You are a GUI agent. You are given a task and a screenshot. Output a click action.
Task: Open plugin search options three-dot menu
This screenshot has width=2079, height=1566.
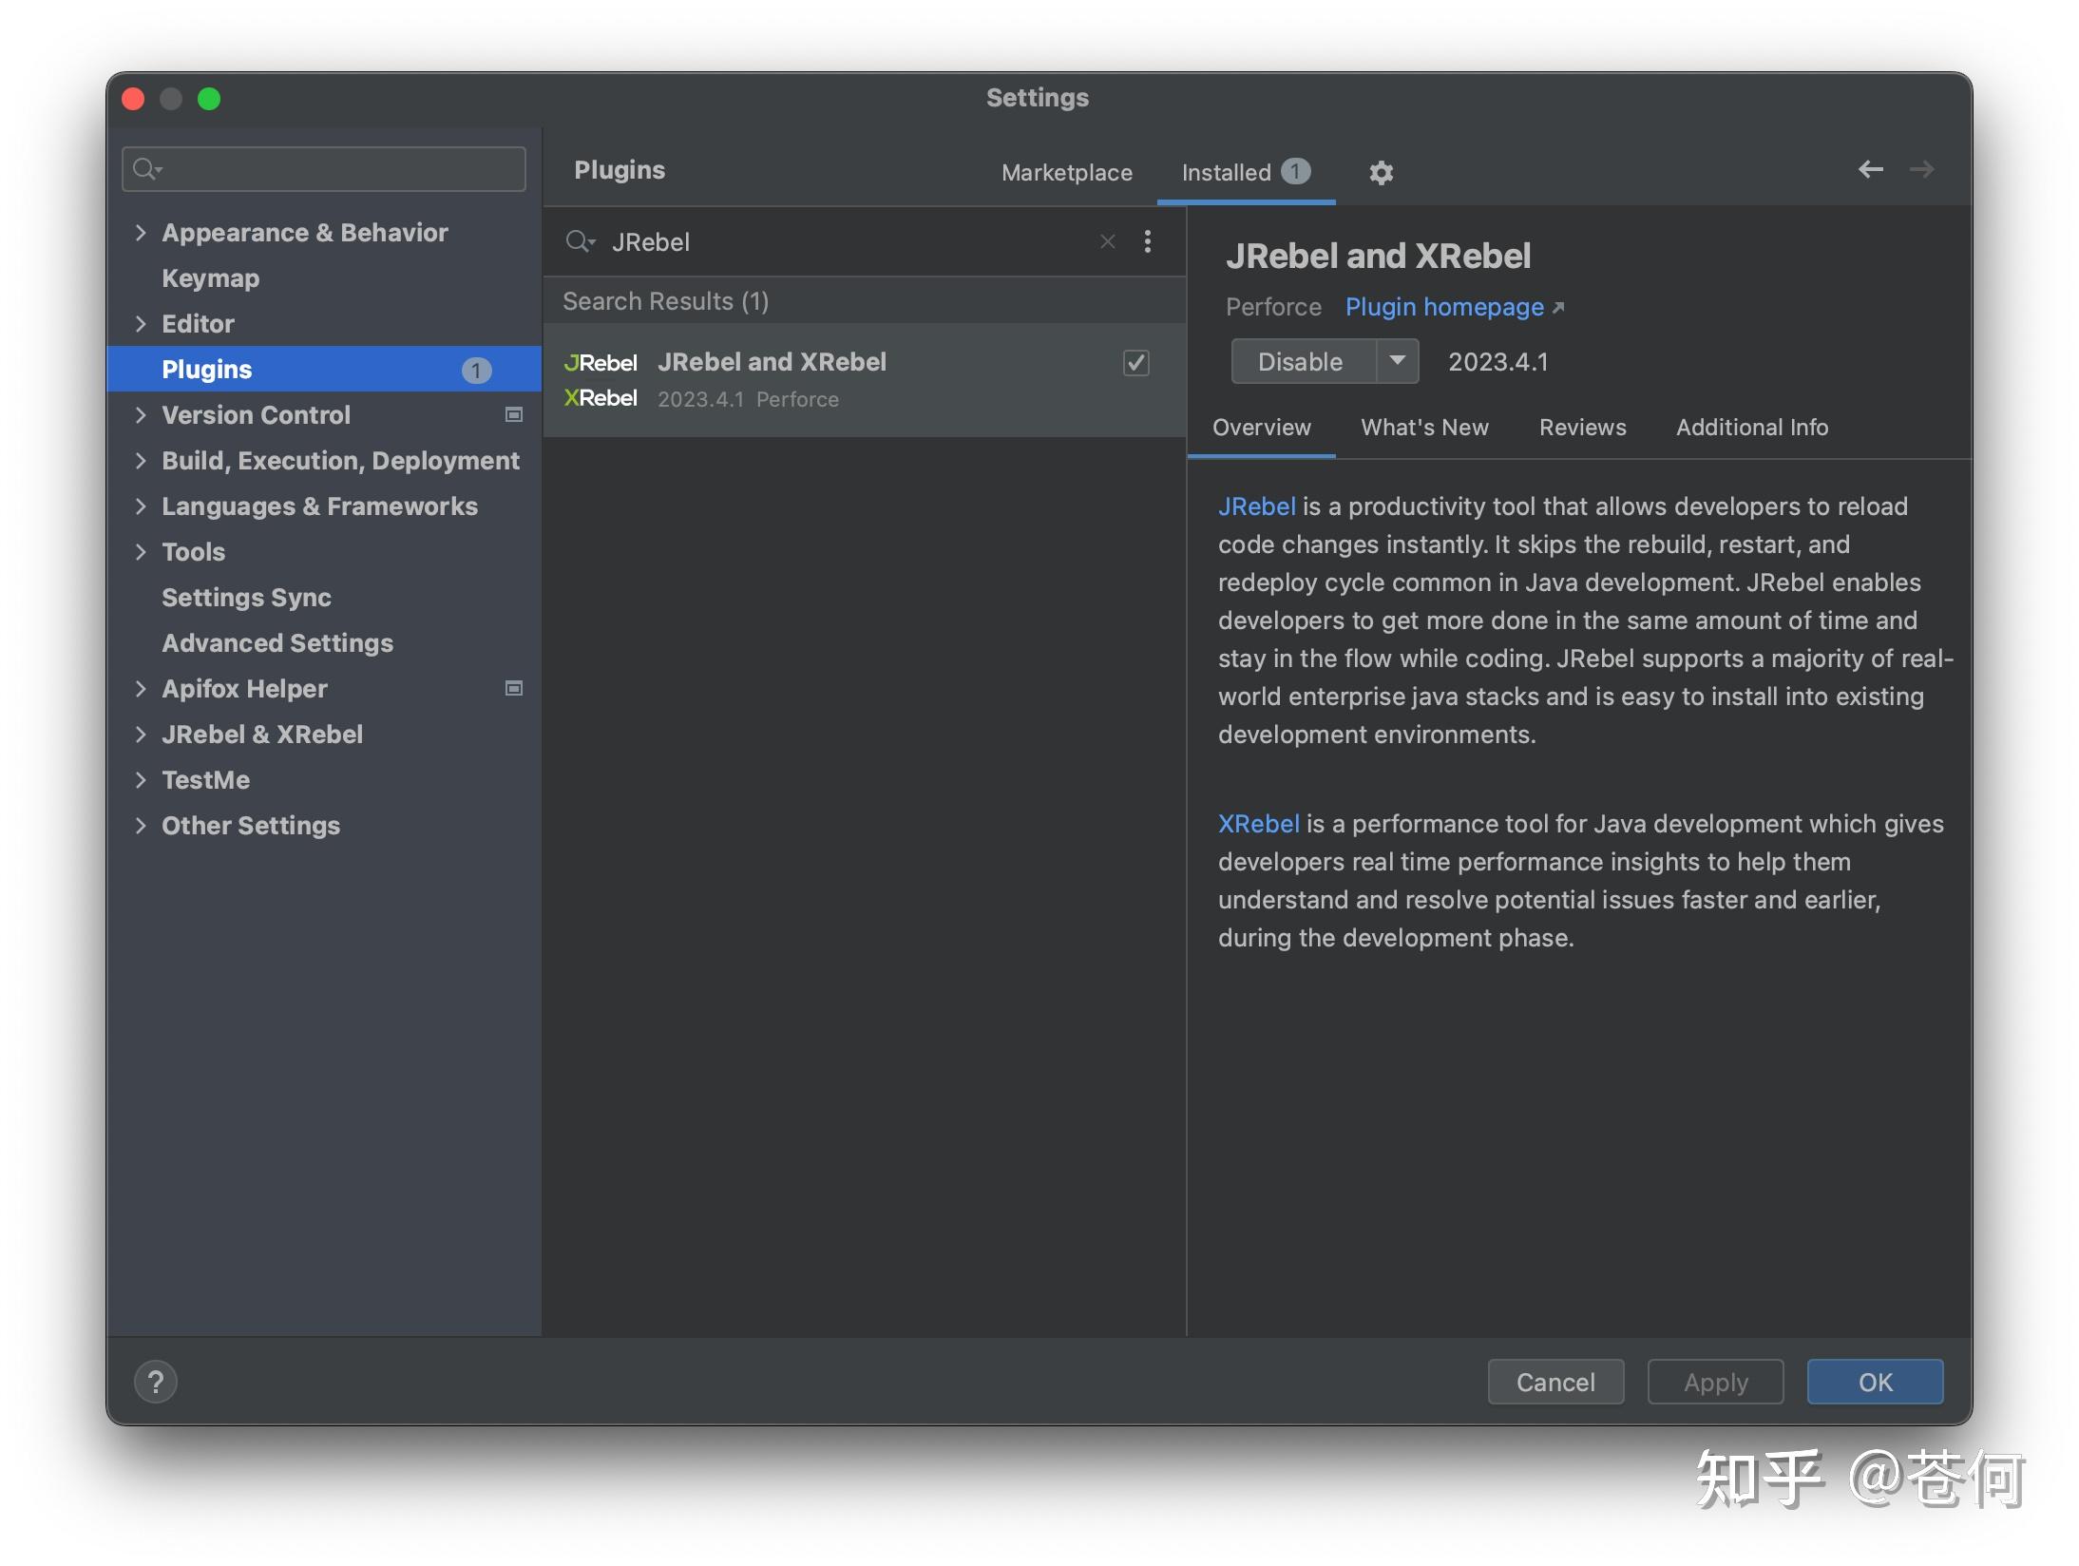(1148, 241)
